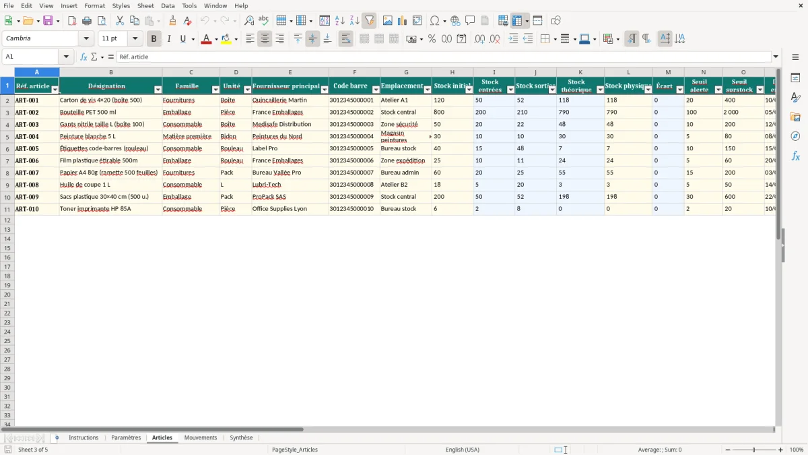
Task: Click the Sheet 3 of 5 status field
Action: coord(33,450)
